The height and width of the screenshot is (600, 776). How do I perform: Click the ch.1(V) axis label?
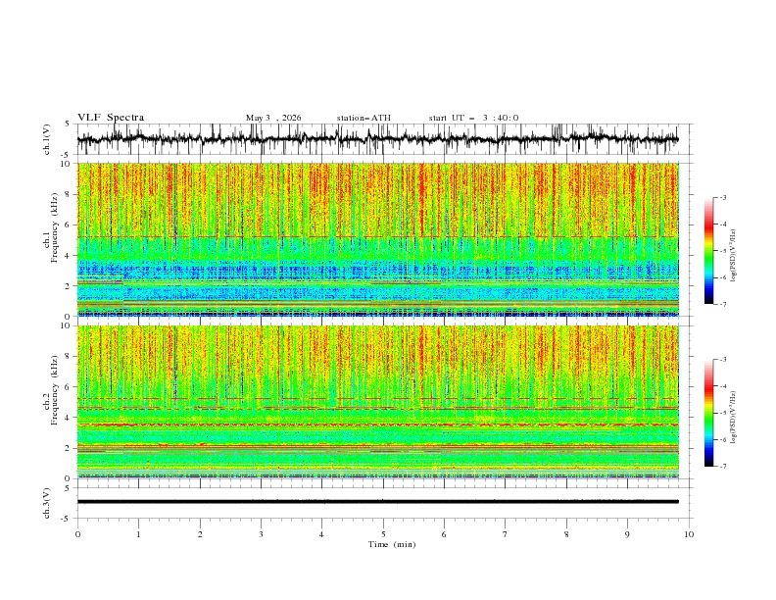(47, 139)
